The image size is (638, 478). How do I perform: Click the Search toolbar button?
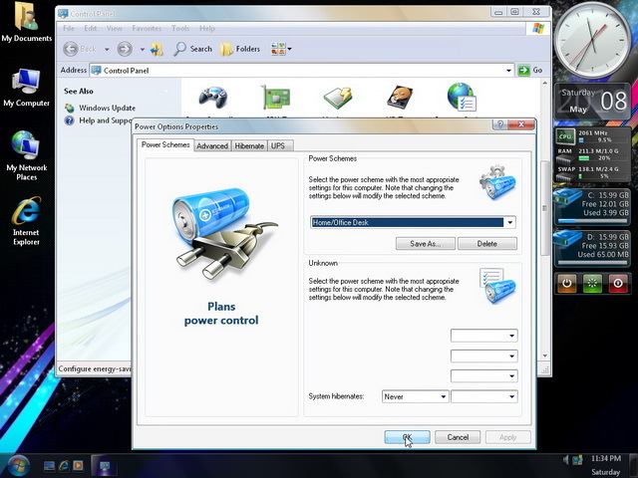(192, 49)
